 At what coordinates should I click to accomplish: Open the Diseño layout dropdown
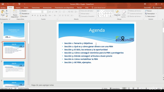point(24,11)
